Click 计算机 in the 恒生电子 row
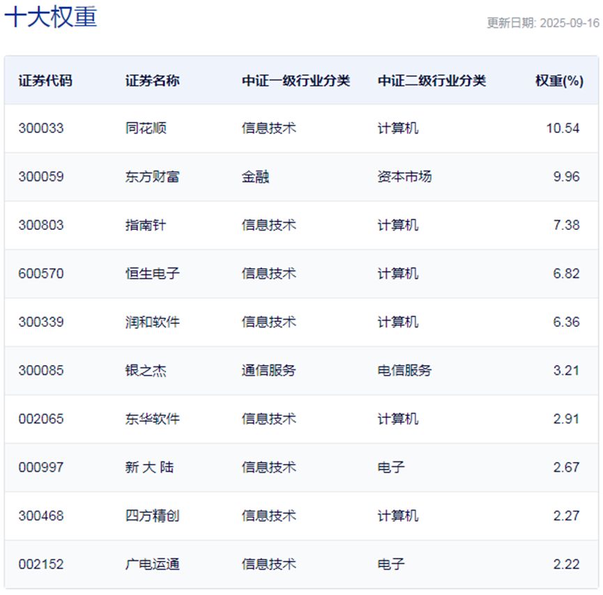The height and width of the screenshot is (595, 603). (398, 273)
